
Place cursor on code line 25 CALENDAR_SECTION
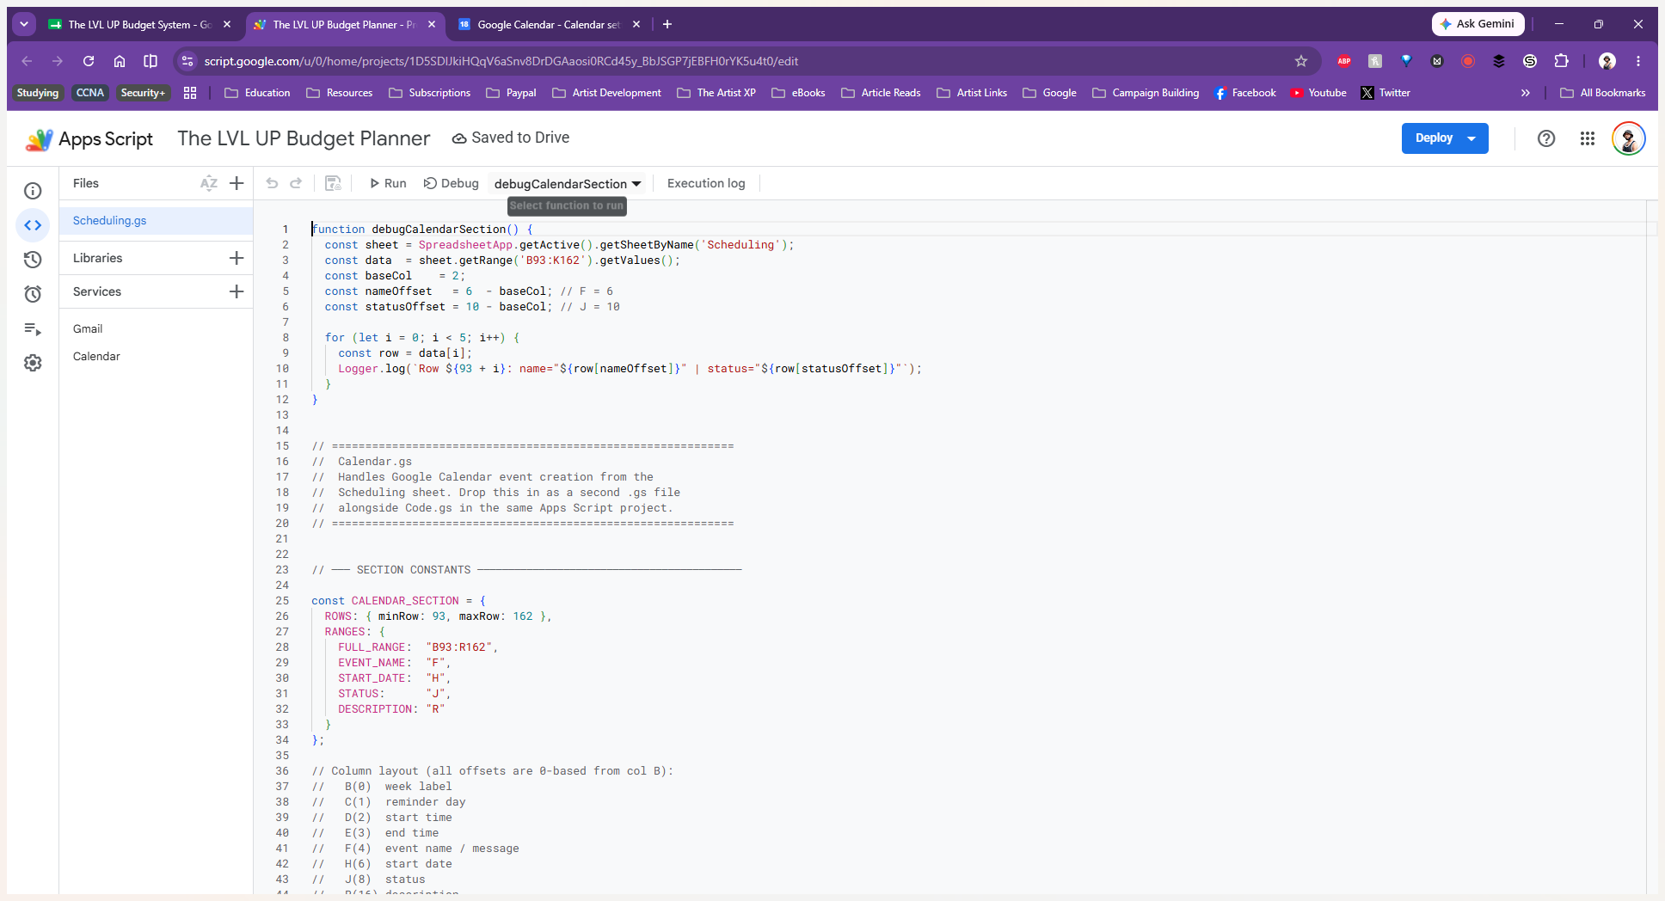[x=404, y=601]
